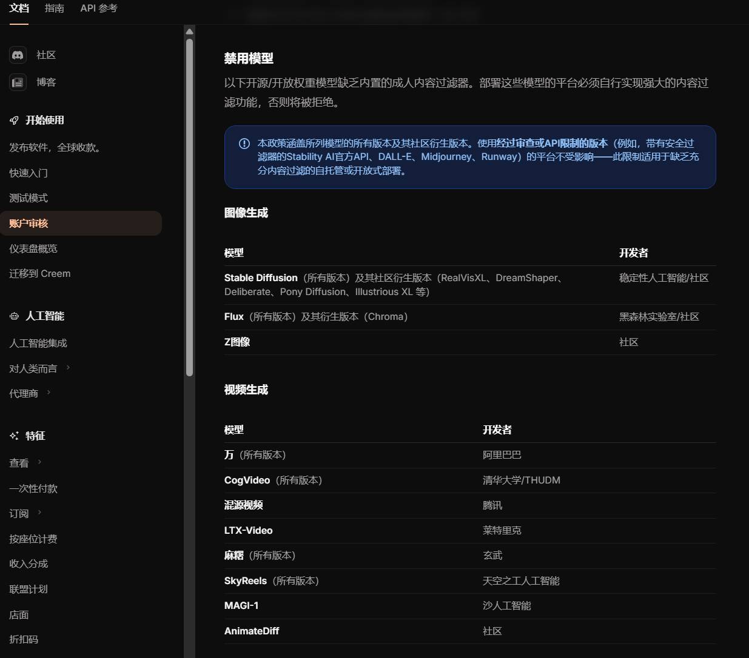749x658 pixels.
Task: Click the 玄武 developer cell
Action: 492,555
